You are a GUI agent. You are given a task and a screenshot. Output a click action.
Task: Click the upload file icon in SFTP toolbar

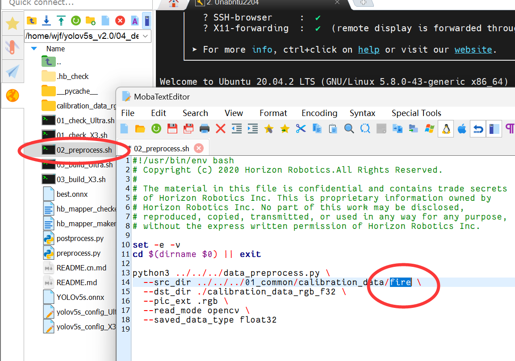click(x=61, y=21)
